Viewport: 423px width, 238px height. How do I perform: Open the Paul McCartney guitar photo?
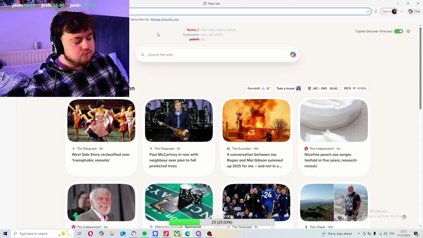(179, 121)
